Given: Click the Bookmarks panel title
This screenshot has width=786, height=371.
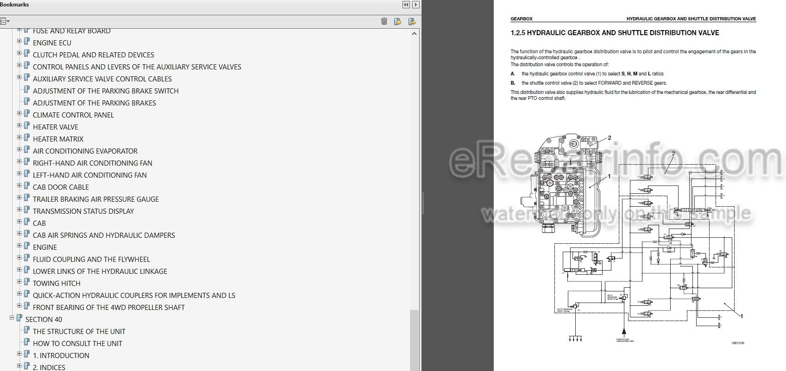Looking at the screenshot, I should 14,5.
